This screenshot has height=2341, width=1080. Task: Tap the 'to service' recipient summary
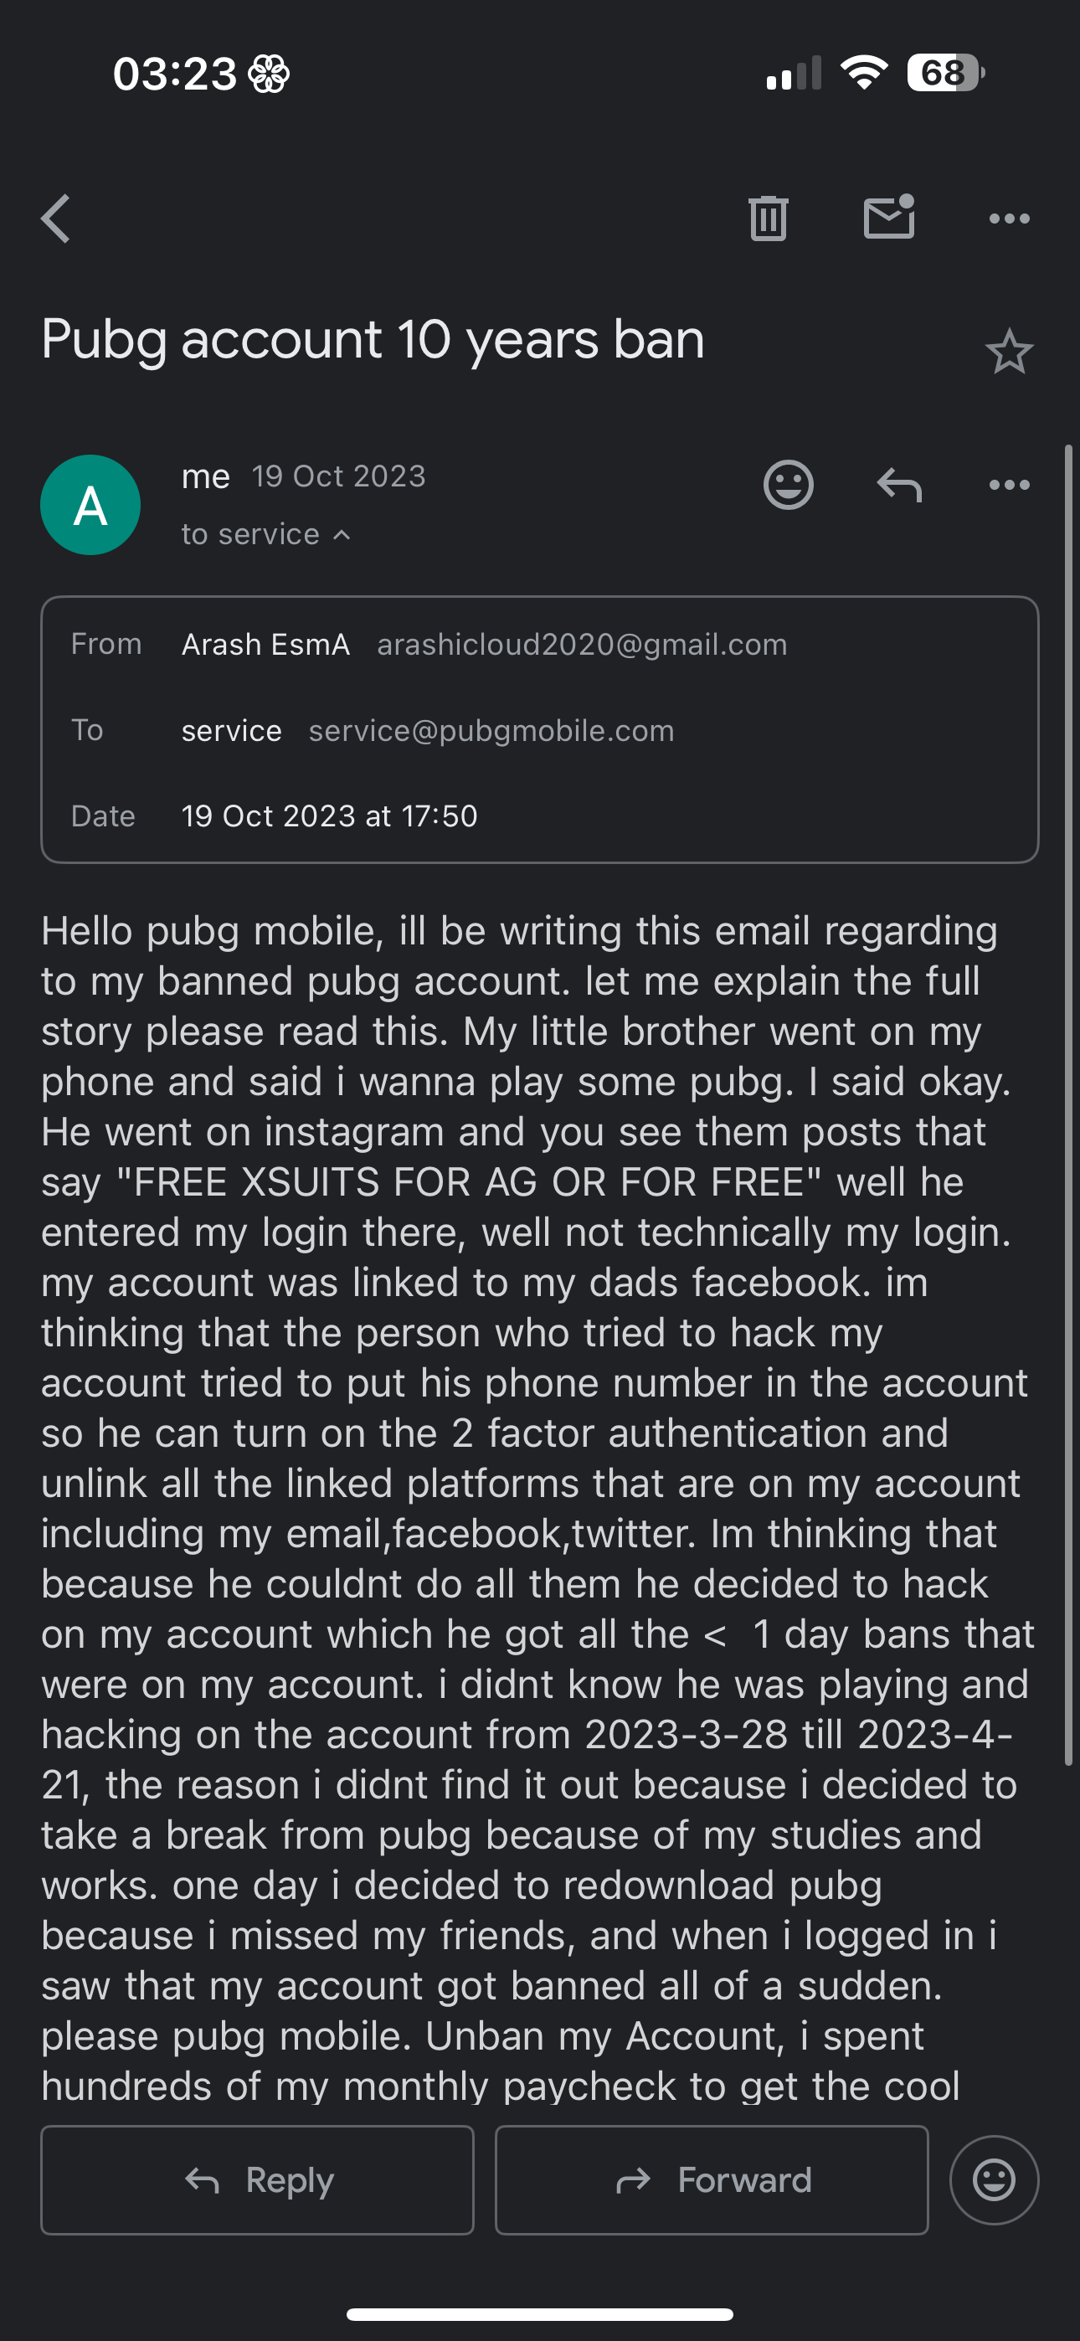[x=250, y=534]
